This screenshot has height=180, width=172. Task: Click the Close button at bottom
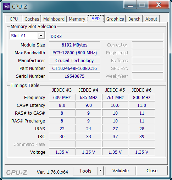[x=152, y=170]
